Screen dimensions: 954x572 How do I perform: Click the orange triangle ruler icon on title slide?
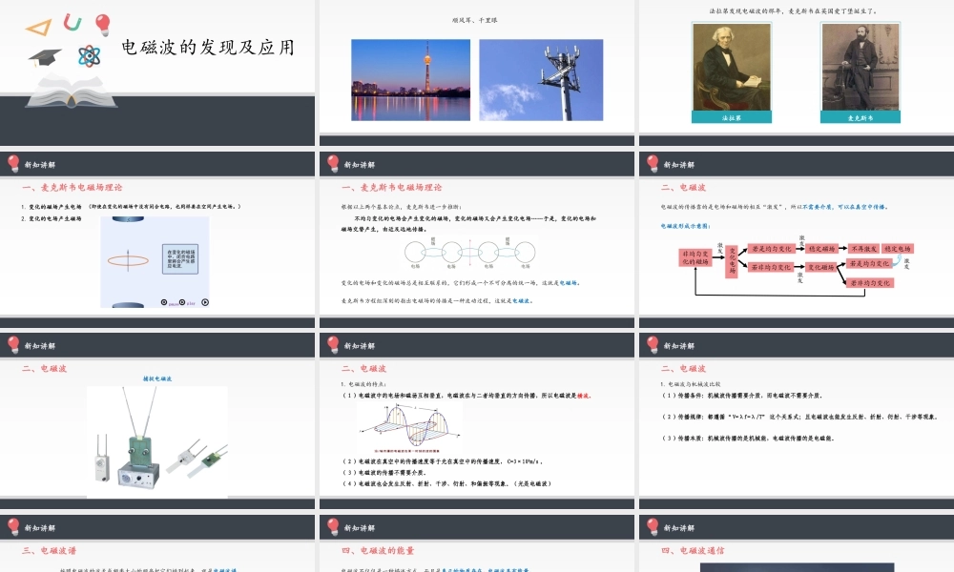pyautogui.click(x=39, y=28)
